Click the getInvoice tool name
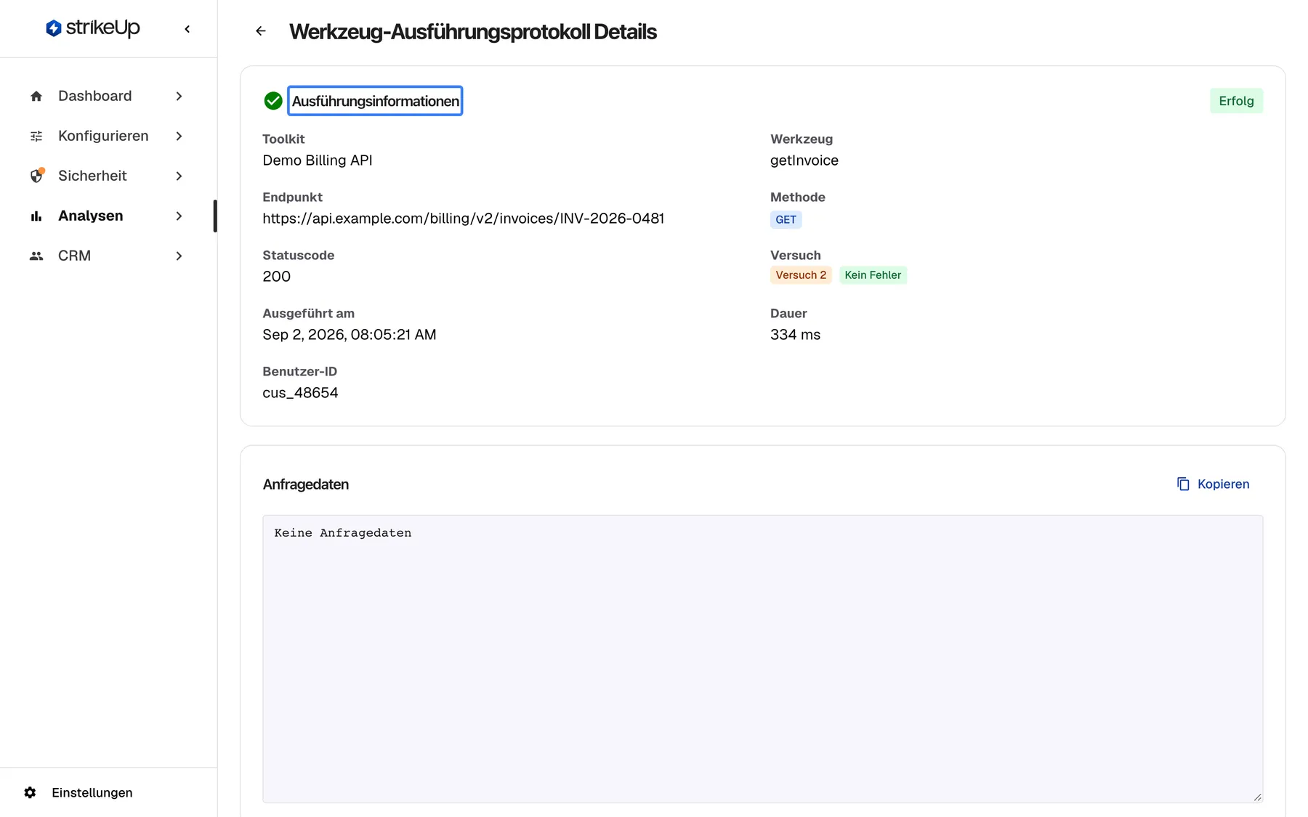Image resolution: width=1308 pixels, height=817 pixels. 804,160
